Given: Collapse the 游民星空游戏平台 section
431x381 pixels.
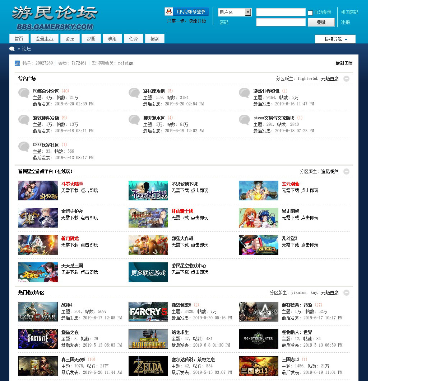Looking at the screenshot, I should [x=346, y=171].
